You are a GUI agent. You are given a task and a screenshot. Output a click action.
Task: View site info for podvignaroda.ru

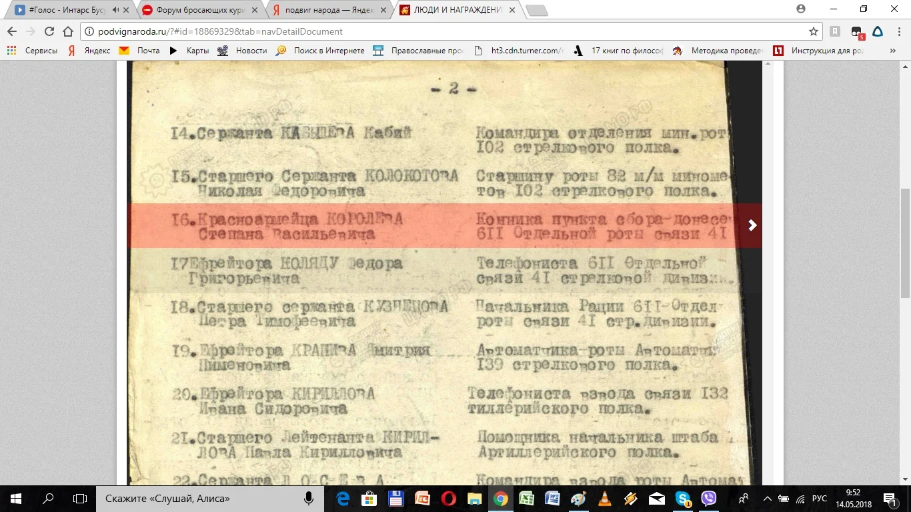[x=90, y=31]
